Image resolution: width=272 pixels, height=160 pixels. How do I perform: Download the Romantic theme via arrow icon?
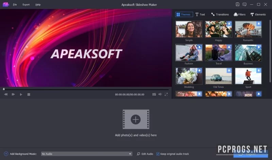coord(259,24)
